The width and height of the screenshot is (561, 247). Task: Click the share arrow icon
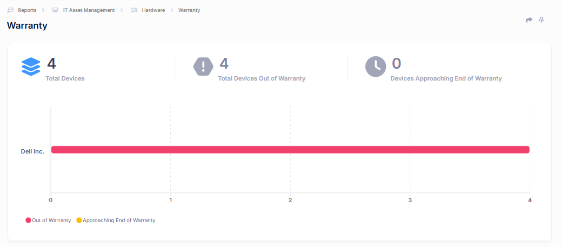(x=529, y=20)
